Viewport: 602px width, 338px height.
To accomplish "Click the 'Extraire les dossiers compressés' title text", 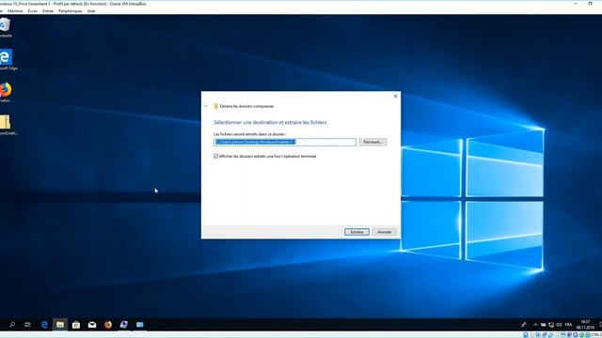I will (x=246, y=106).
